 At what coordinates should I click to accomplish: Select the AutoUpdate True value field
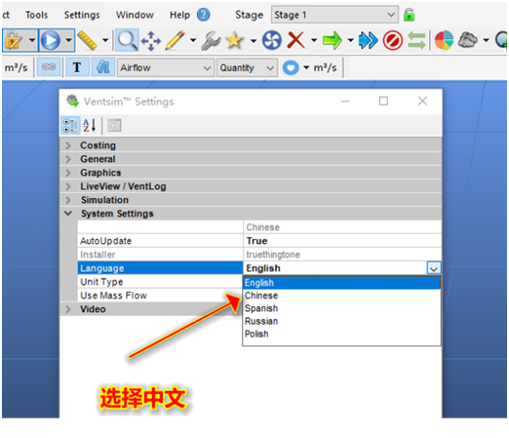(342, 241)
